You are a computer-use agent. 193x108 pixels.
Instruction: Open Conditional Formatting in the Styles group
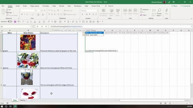[x=104, y=13]
